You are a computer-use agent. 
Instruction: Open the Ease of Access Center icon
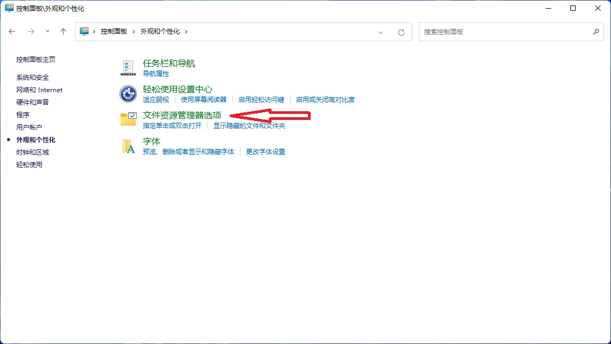click(128, 94)
